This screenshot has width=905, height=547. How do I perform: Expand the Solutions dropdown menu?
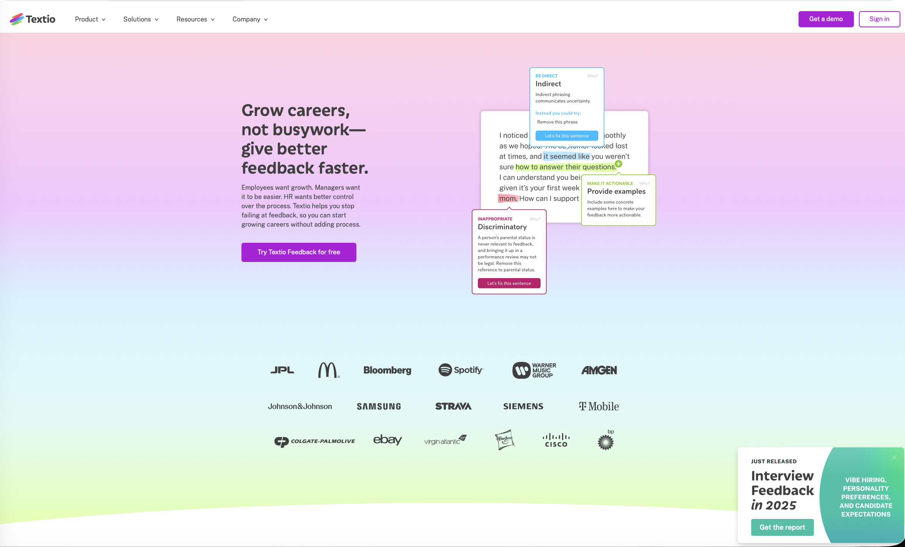(141, 19)
